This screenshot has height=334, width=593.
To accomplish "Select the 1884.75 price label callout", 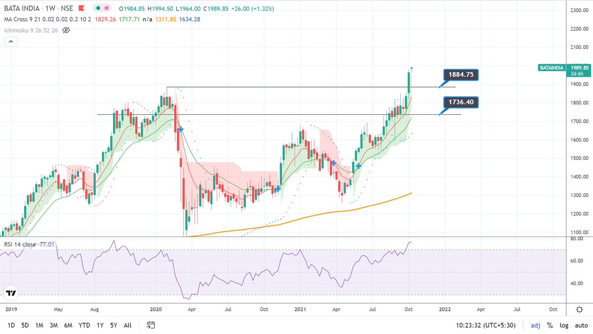I will coord(462,75).
